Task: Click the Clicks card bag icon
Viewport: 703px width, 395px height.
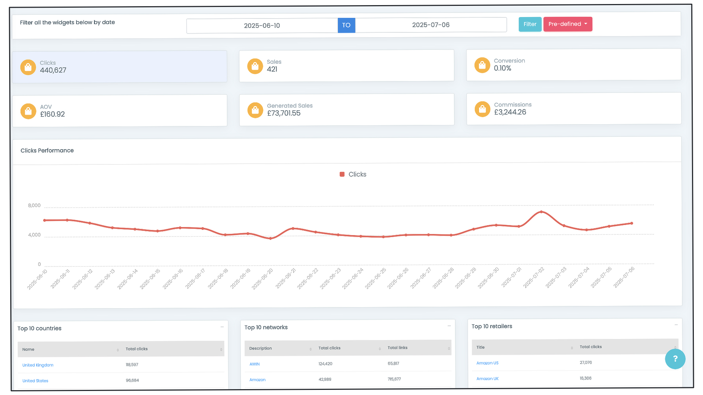Action: [28, 67]
